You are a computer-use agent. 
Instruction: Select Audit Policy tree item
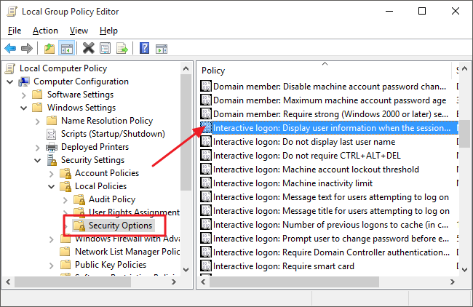pos(111,199)
